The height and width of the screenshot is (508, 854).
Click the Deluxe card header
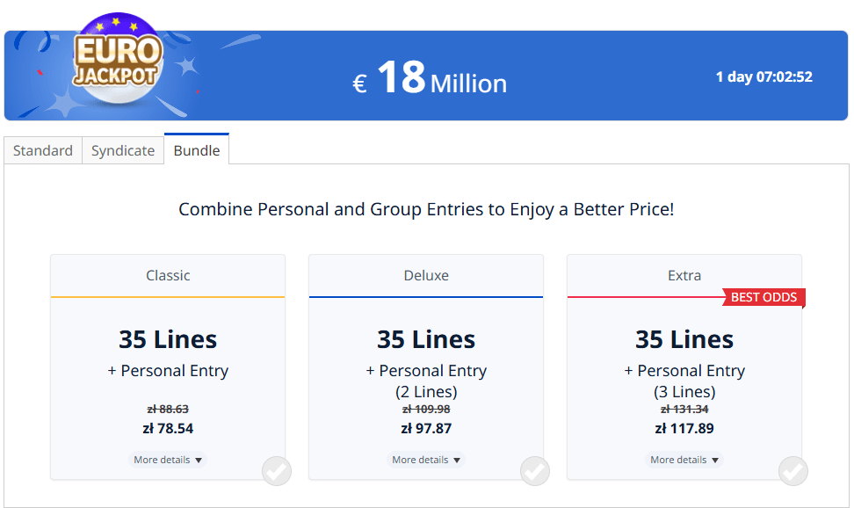coord(425,275)
